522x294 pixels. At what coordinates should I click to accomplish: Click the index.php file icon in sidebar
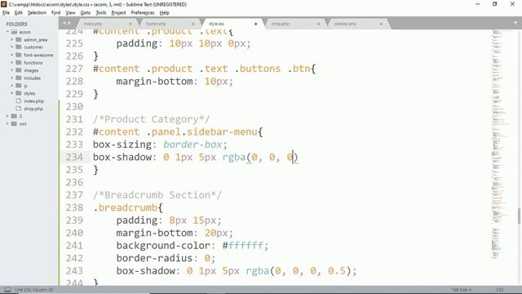pyautogui.click(x=19, y=100)
